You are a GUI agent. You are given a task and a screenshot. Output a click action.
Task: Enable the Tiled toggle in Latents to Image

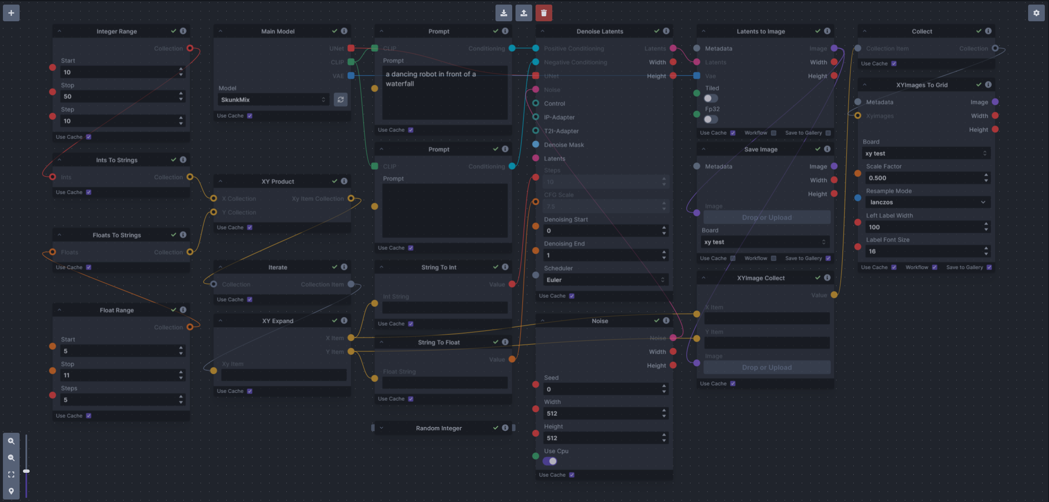[710, 98]
